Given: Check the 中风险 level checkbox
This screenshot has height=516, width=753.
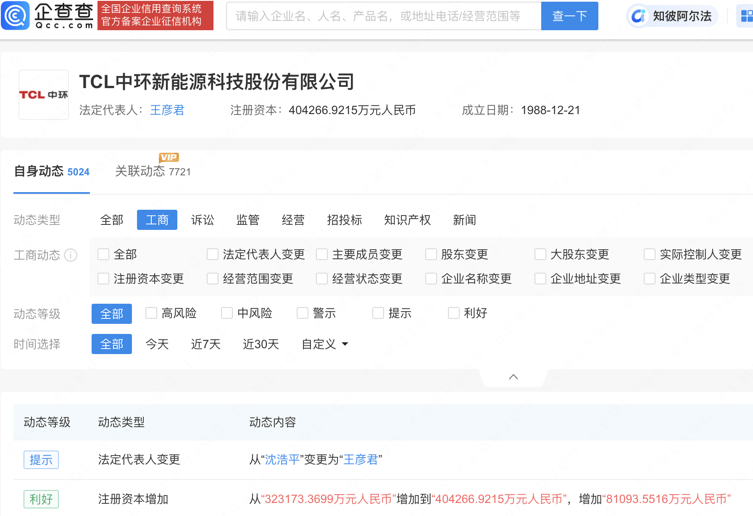Looking at the screenshot, I should (227, 313).
